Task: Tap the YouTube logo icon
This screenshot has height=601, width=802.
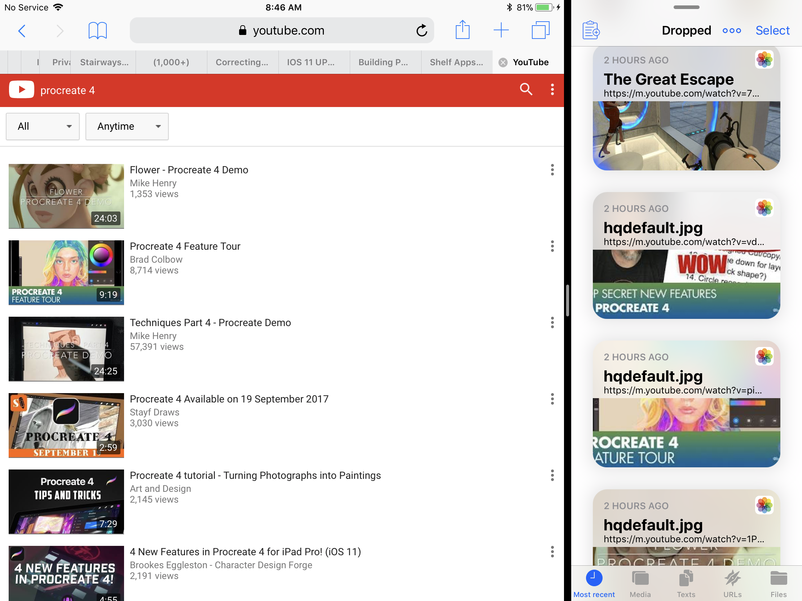Action: tap(21, 90)
